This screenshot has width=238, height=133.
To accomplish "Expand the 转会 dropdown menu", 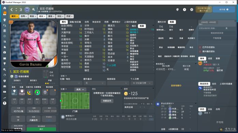I will click(x=33, y=16).
